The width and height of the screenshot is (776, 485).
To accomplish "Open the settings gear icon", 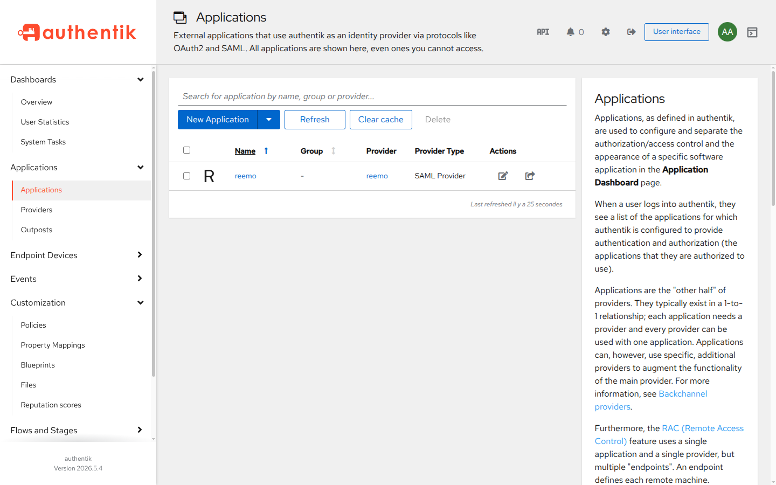I will 606,32.
